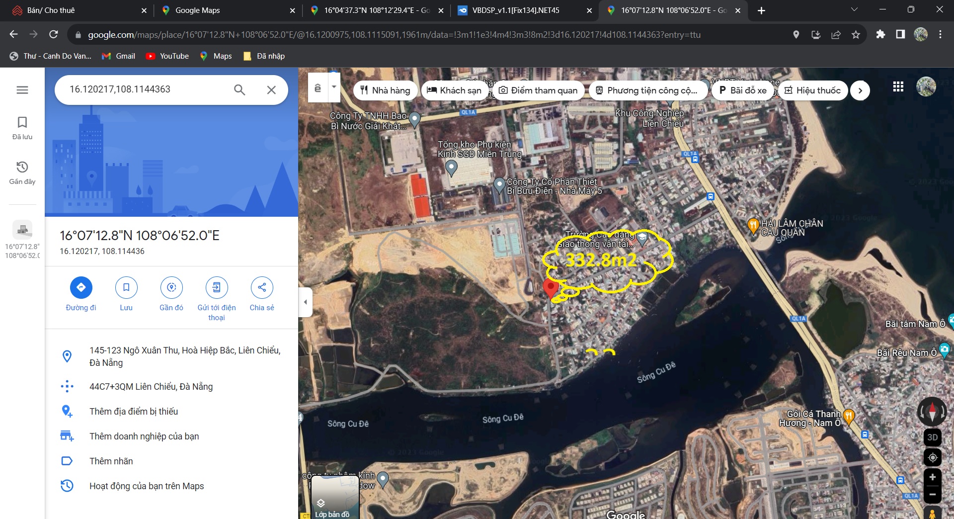
Task: Select Thêm nhãn option
Action: (171, 461)
